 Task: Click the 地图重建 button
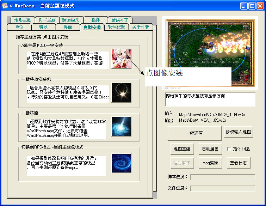tap(182, 149)
